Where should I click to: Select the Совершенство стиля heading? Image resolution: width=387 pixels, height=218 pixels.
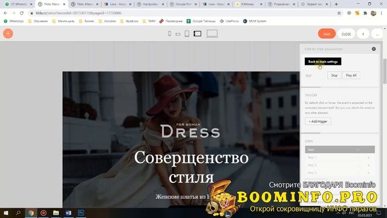click(x=191, y=167)
